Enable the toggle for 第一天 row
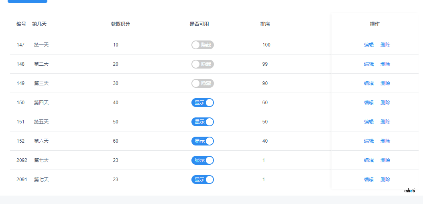 click(x=202, y=45)
